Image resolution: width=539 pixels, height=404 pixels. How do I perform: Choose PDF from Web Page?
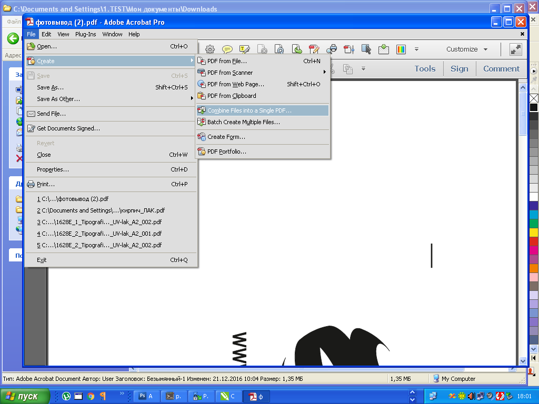pyautogui.click(x=263, y=84)
